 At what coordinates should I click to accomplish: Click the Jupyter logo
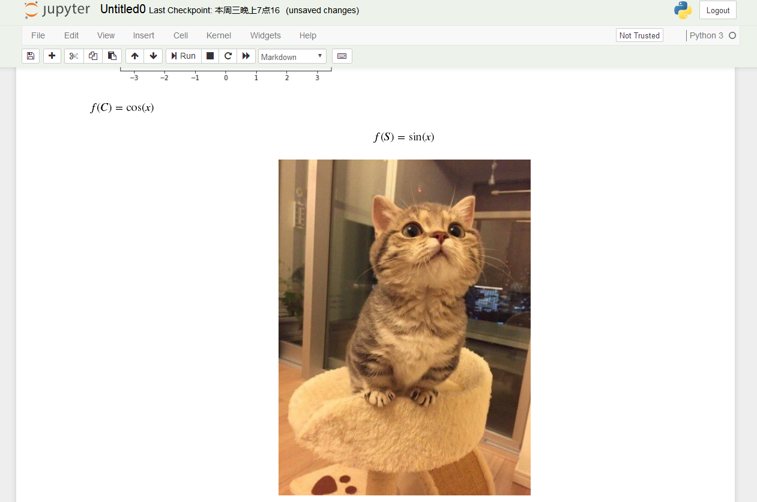click(x=58, y=10)
